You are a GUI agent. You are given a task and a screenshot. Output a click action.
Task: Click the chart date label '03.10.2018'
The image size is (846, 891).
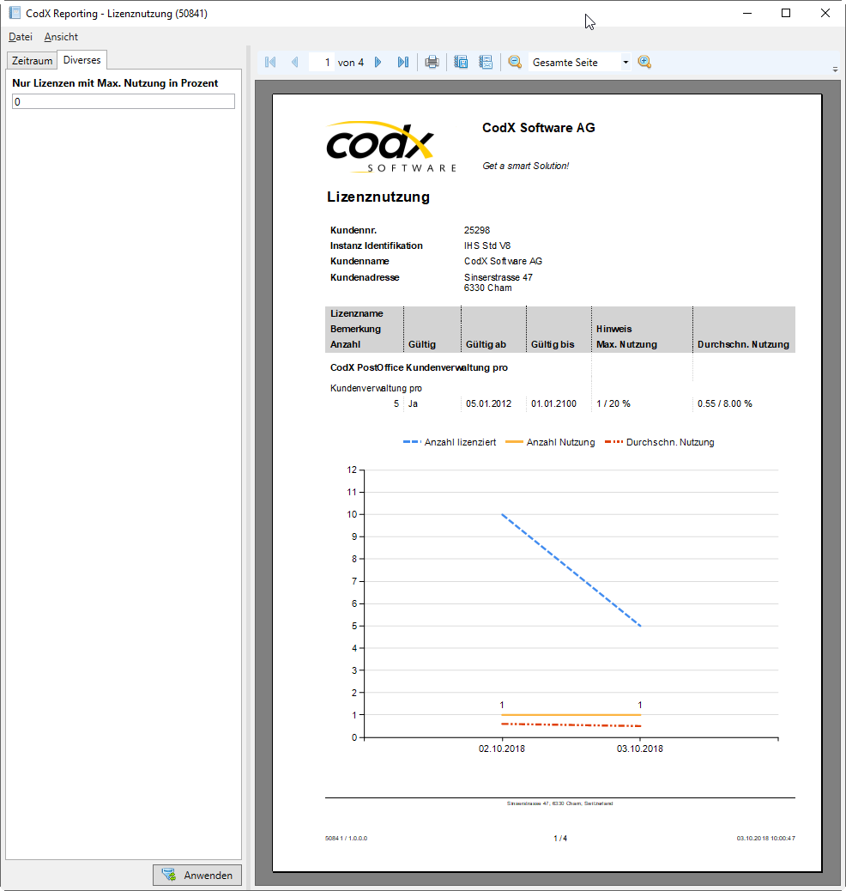pyautogui.click(x=640, y=749)
